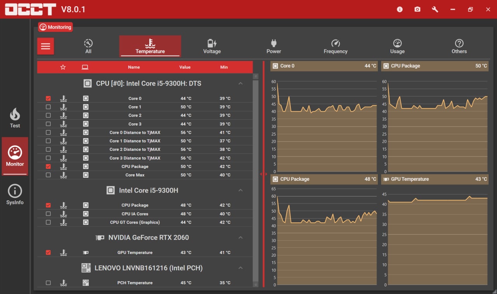Uncheck the GPU Temperature checkbox
The height and width of the screenshot is (294, 497).
(x=48, y=253)
